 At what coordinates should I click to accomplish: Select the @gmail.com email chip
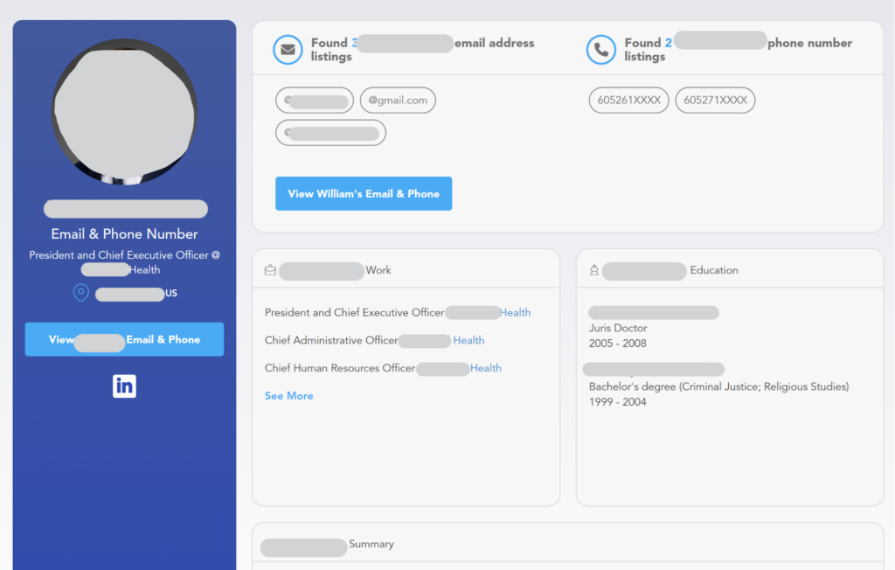[x=398, y=100]
